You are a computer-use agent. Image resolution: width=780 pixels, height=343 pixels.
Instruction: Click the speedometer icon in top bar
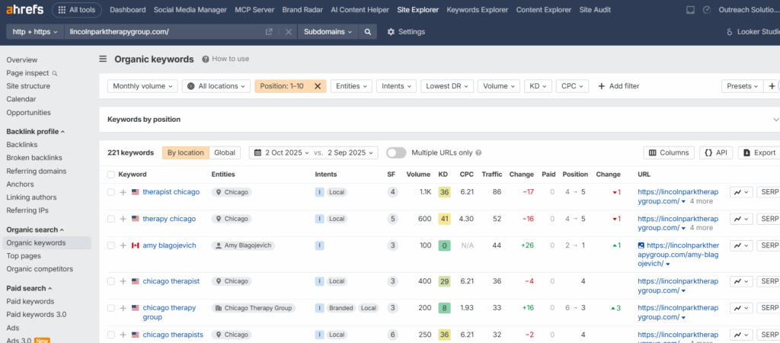tap(706, 9)
